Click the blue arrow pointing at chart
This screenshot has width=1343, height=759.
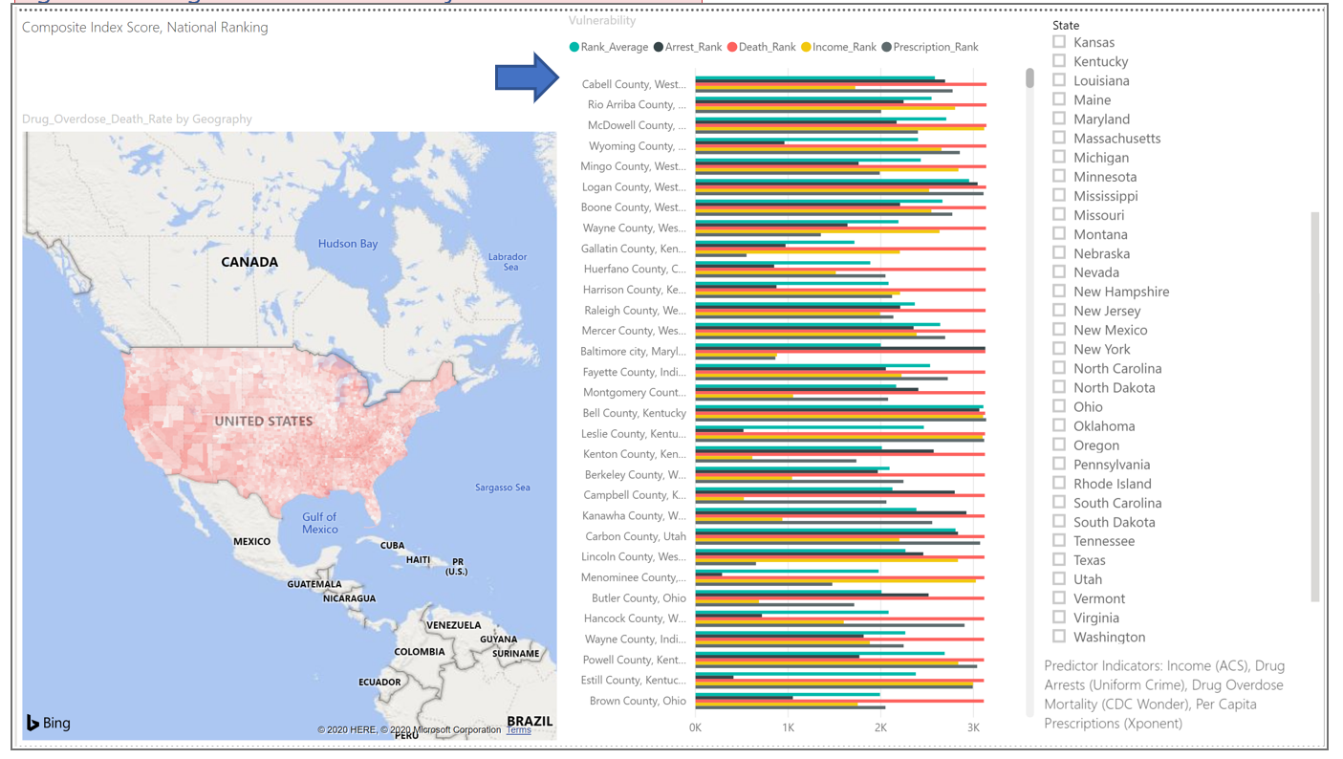[x=527, y=76]
